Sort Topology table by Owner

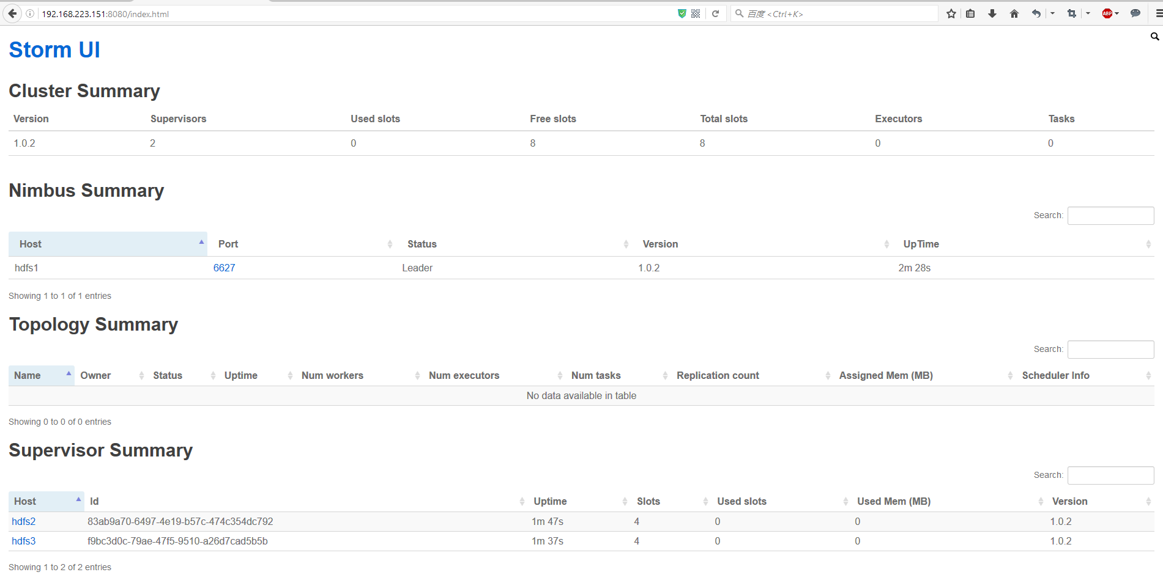click(x=111, y=375)
